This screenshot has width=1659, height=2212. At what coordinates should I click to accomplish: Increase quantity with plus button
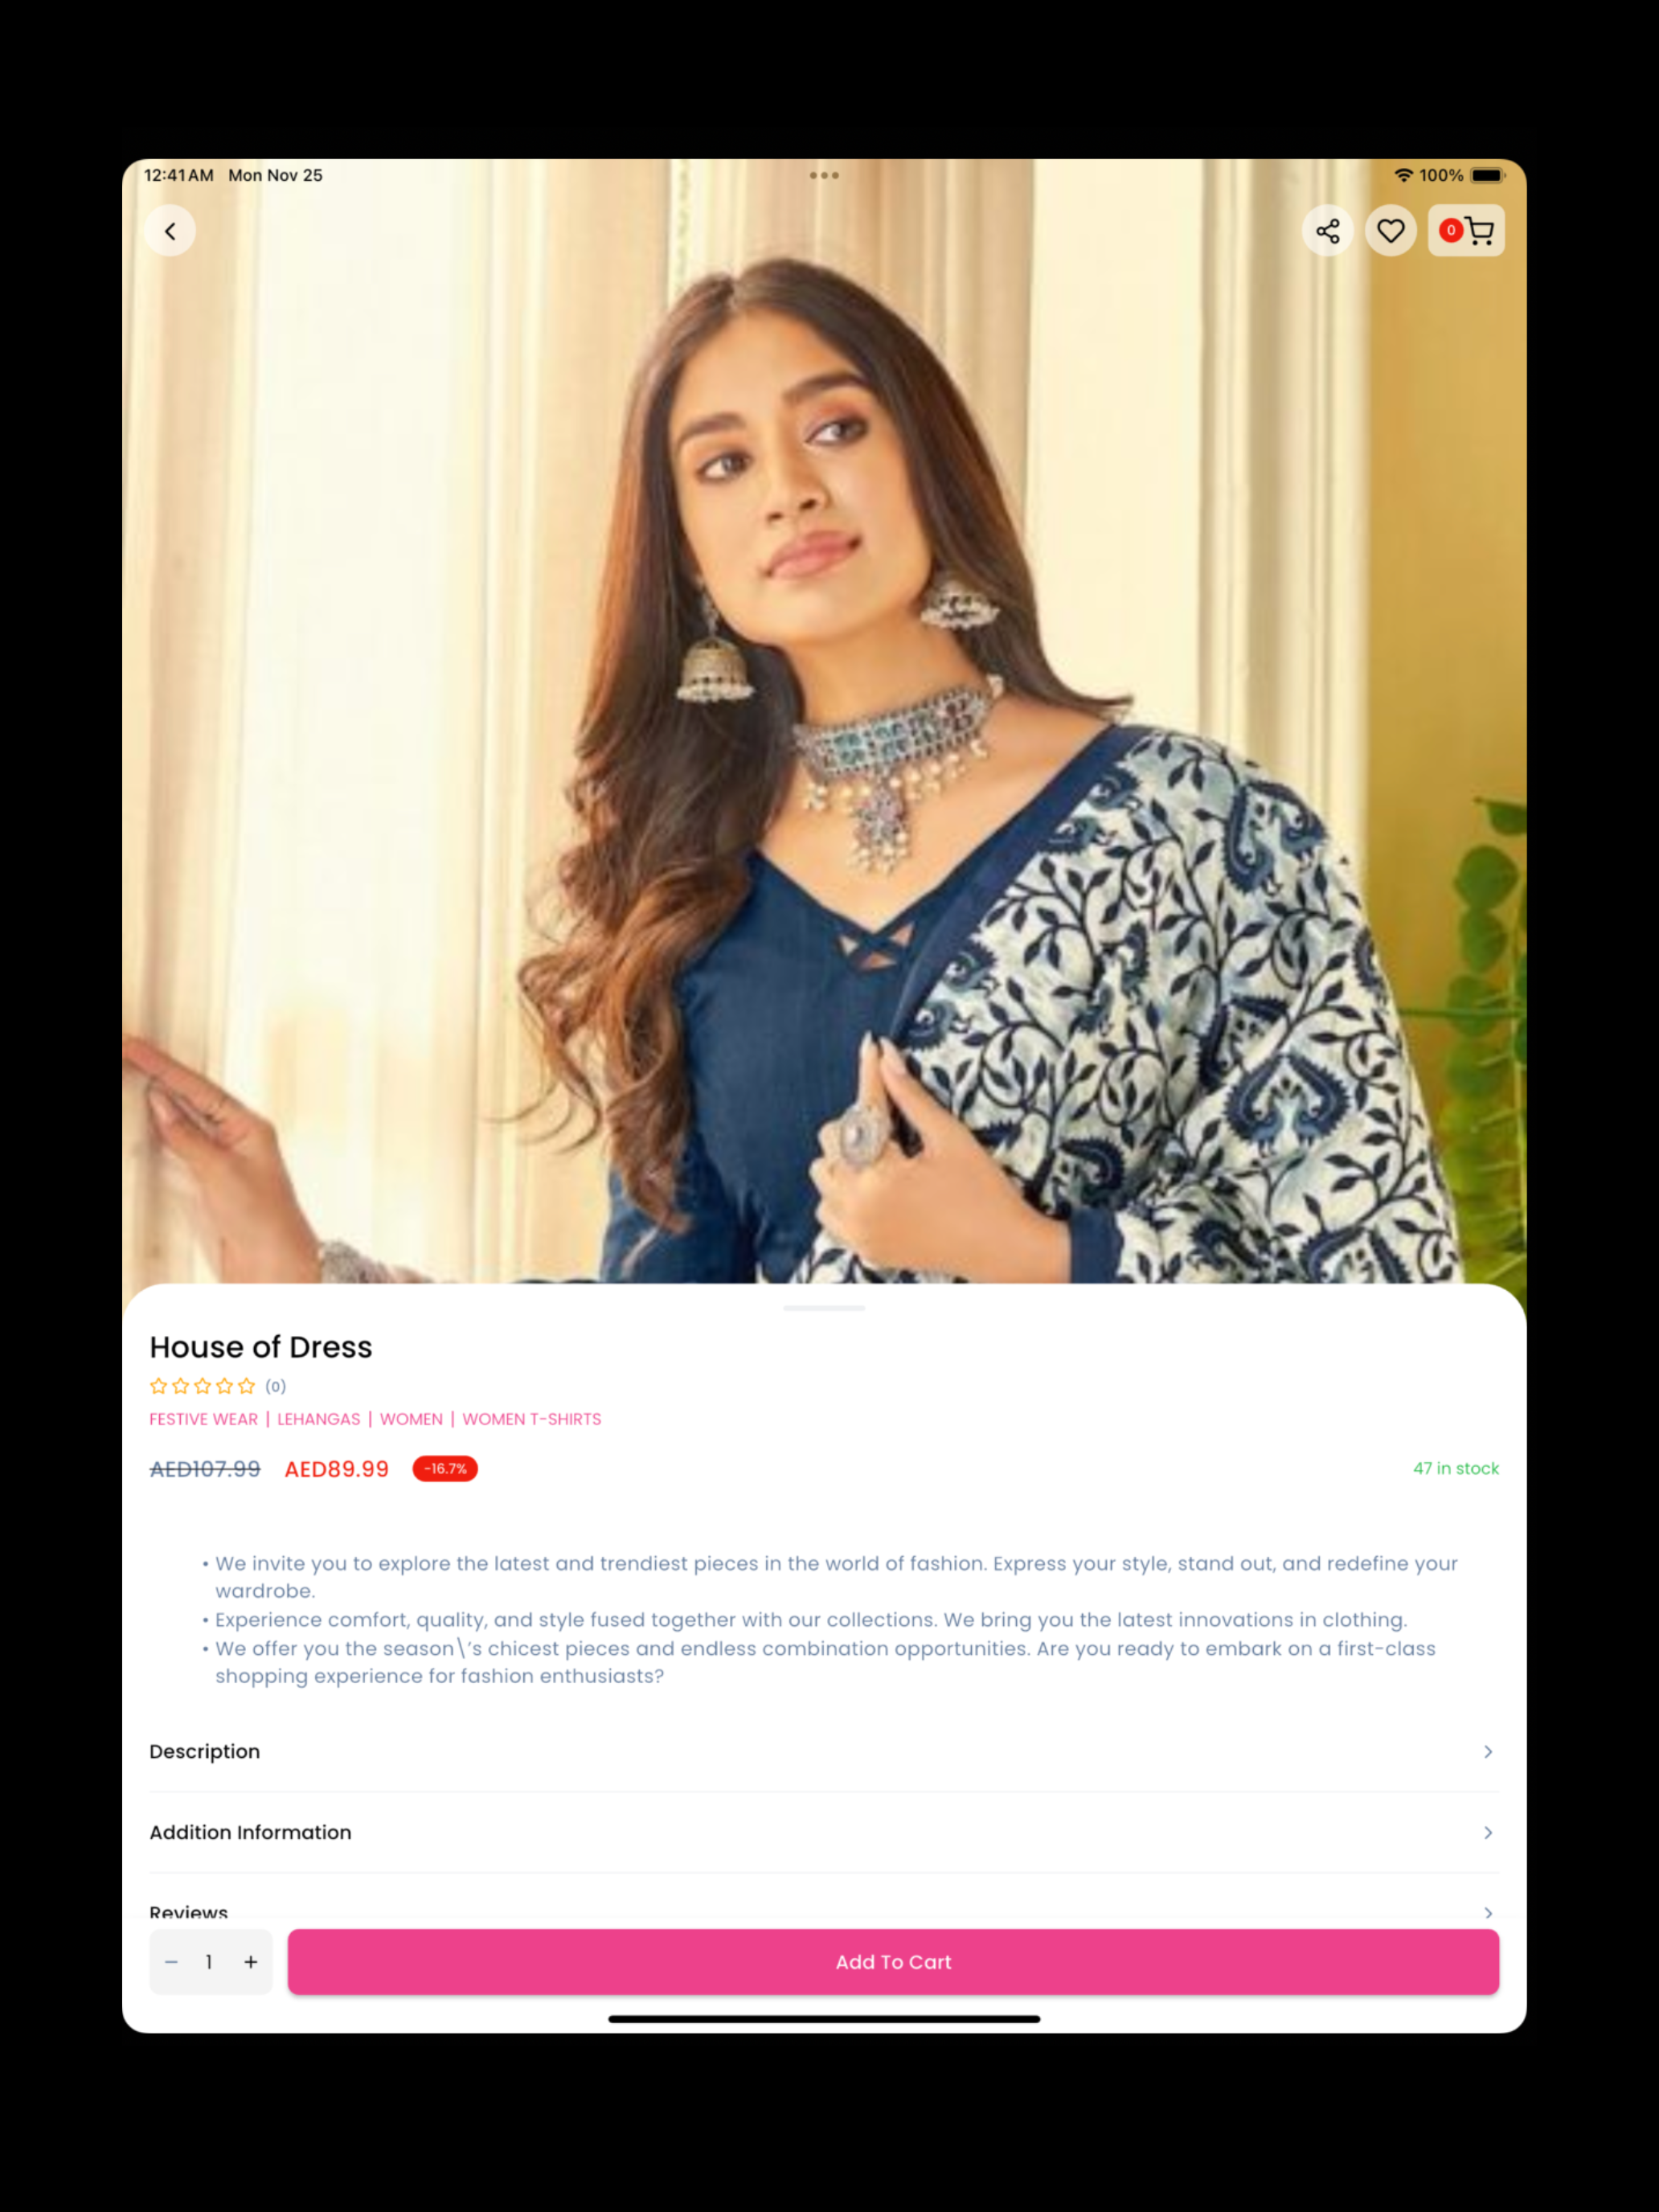(251, 1962)
